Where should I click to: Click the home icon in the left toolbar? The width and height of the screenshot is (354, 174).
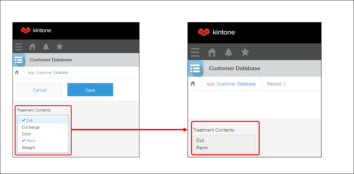pos(32,46)
